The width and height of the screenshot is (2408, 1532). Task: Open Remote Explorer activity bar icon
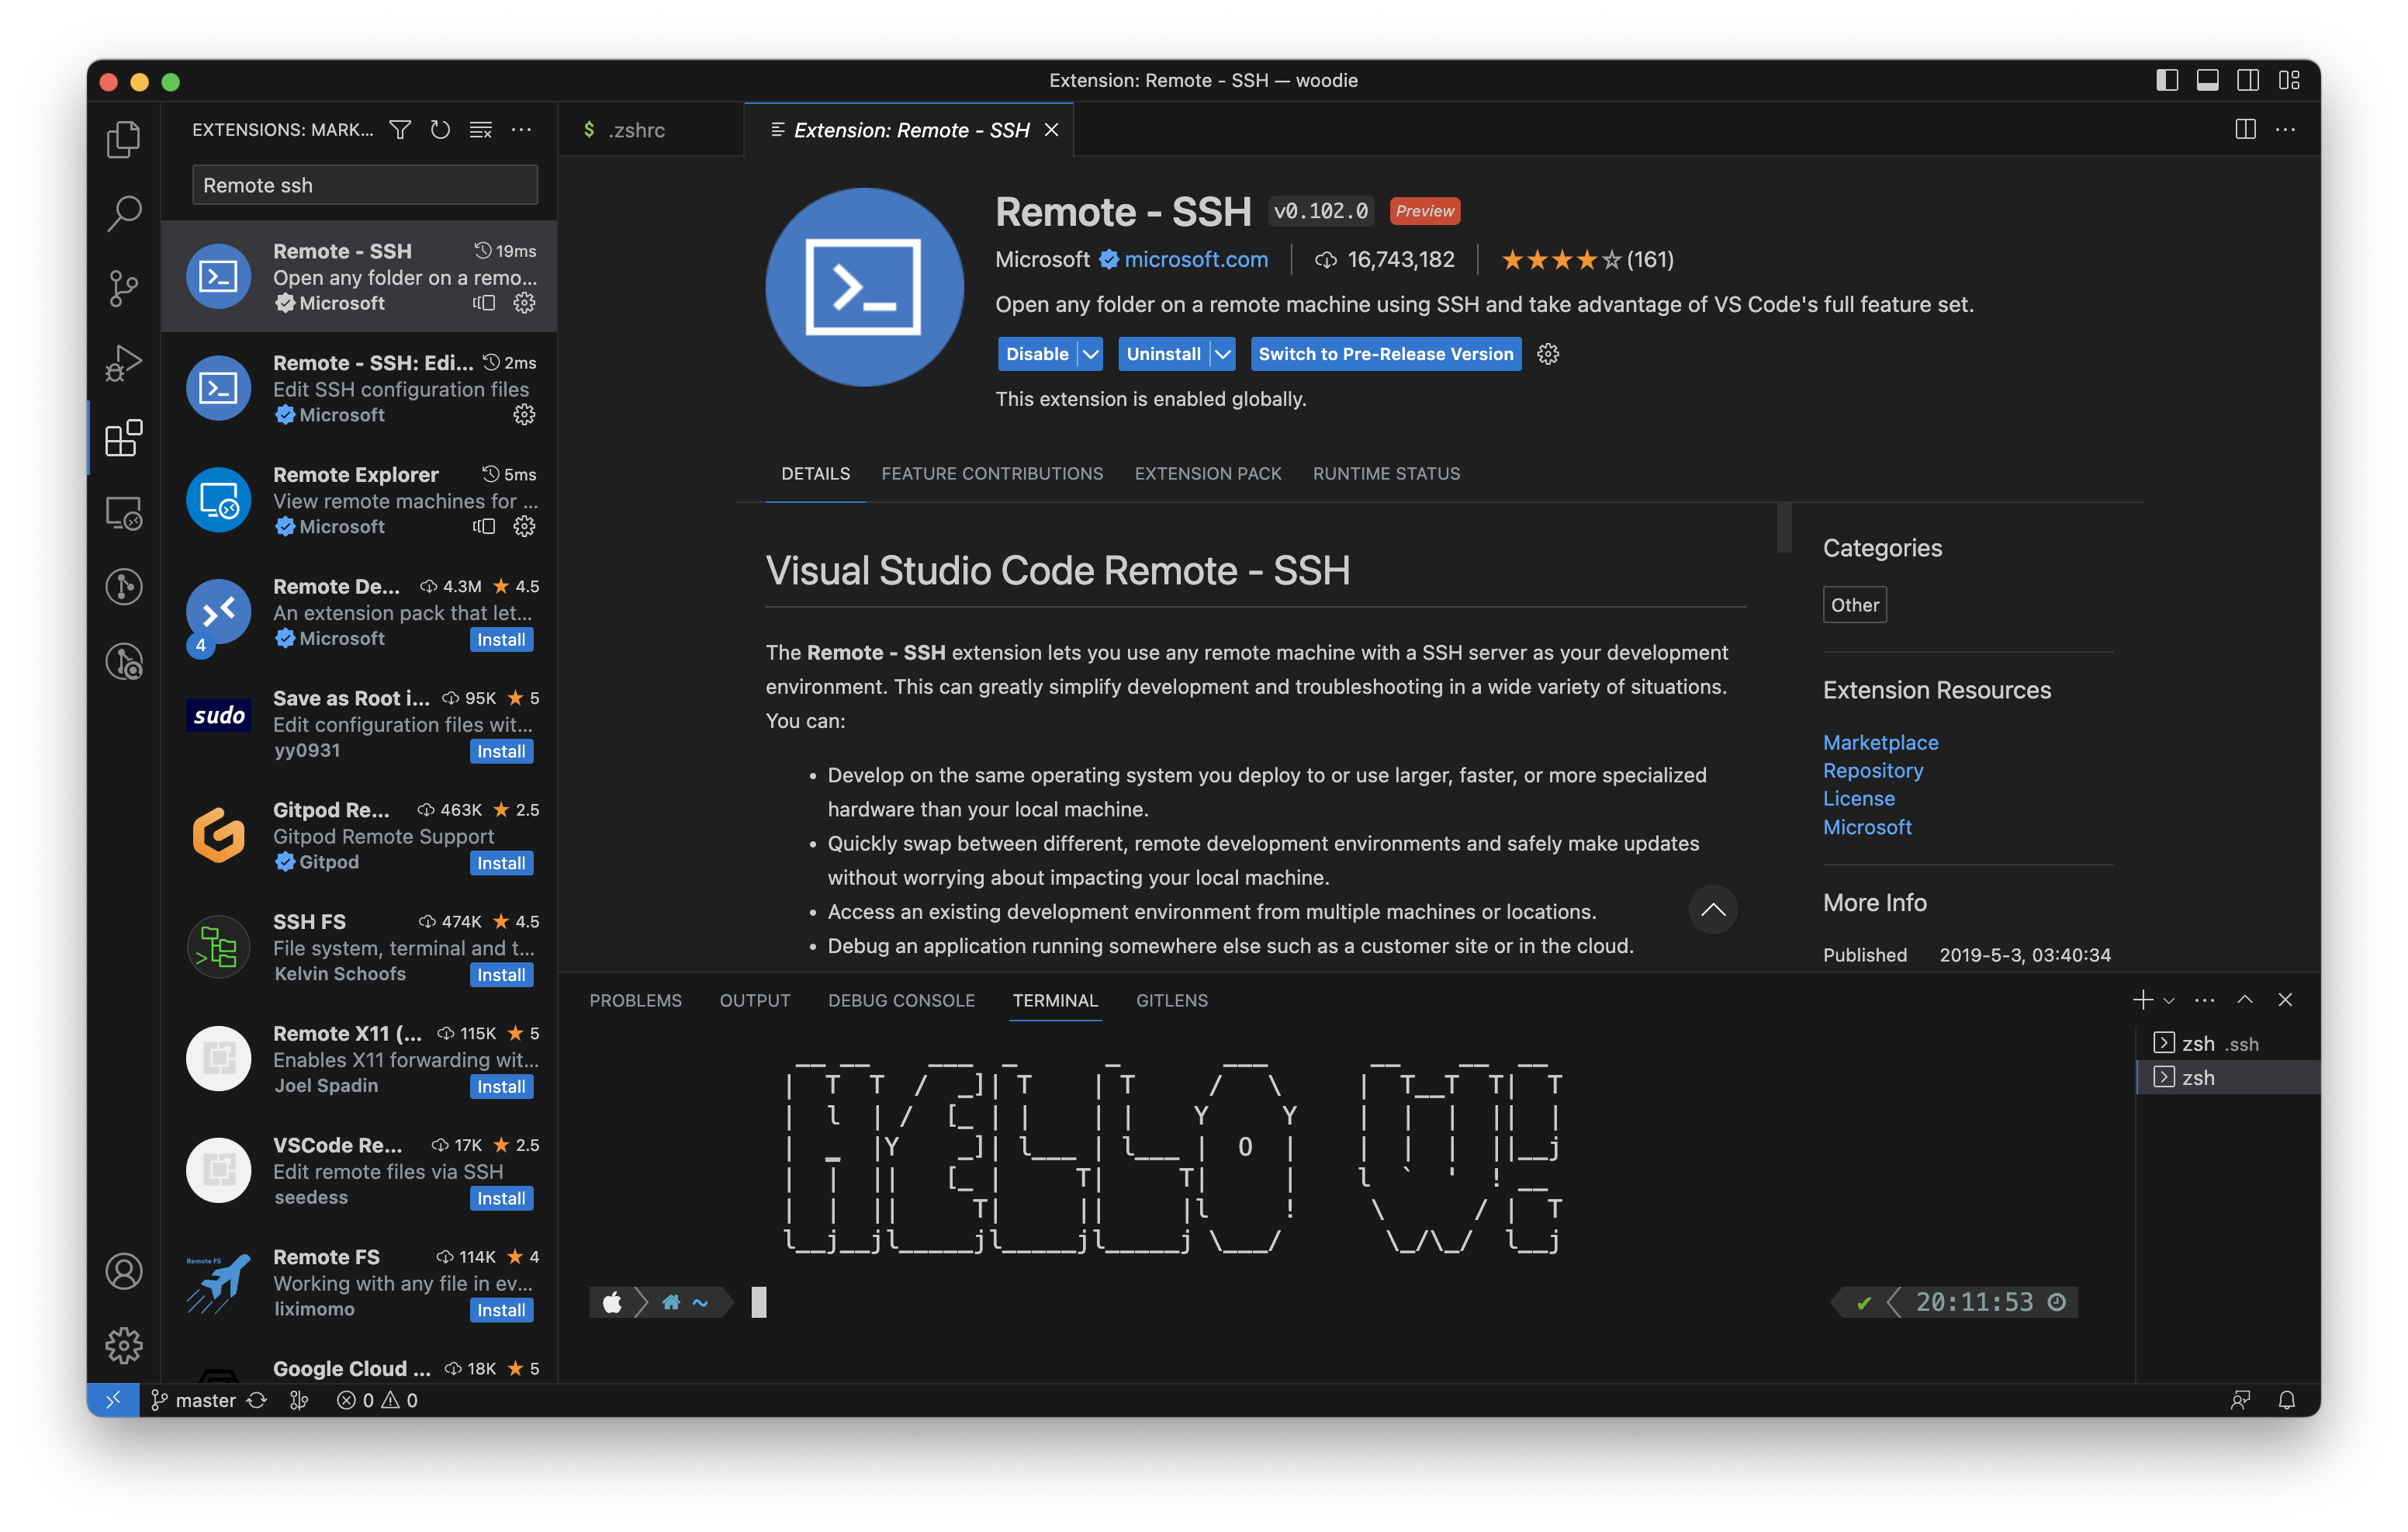point(123,513)
